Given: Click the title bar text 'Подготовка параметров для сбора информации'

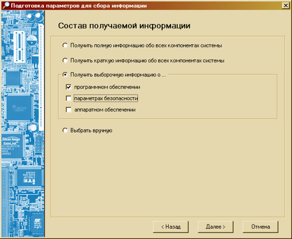Looking at the screenshot, I should click(79, 5).
